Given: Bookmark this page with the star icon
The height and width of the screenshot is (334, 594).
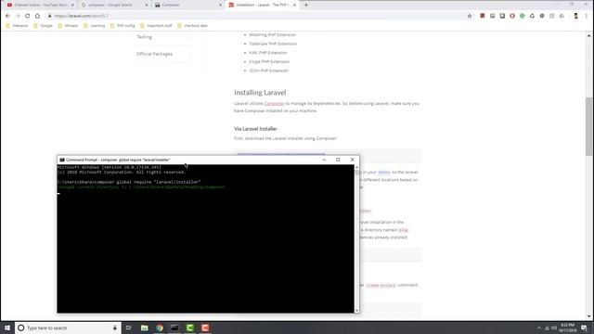Looking at the screenshot, I should pyautogui.click(x=470, y=16).
